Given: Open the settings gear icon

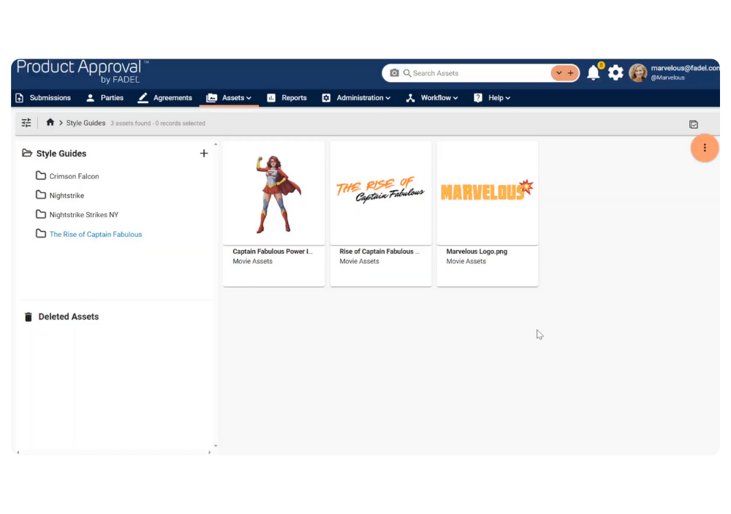Looking at the screenshot, I should pyautogui.click(x=616, y=73).
